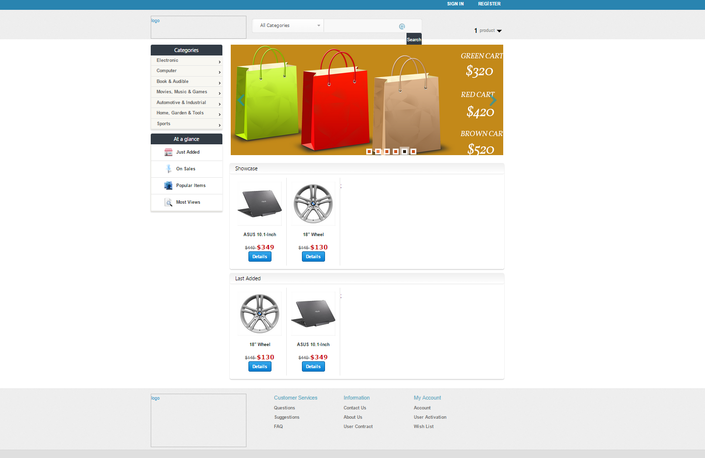
Task: Go to previous slide with left arrow
Action: 241,100
